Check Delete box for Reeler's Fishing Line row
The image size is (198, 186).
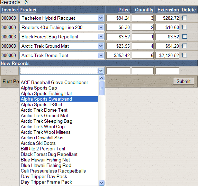(x=184, y=27)
